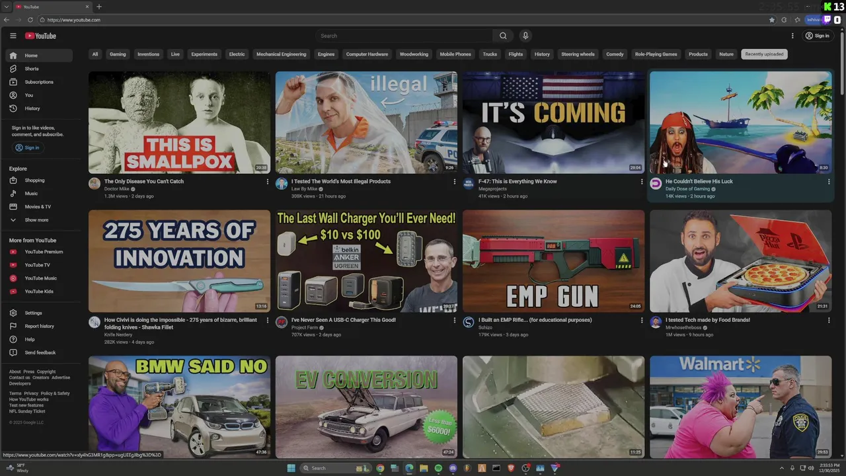Open options menu for He Couldn't Believe His Luck
Image resolution: width=846 pixels, height=476 pixels.
pyautogui.click(x=829, y=182)
